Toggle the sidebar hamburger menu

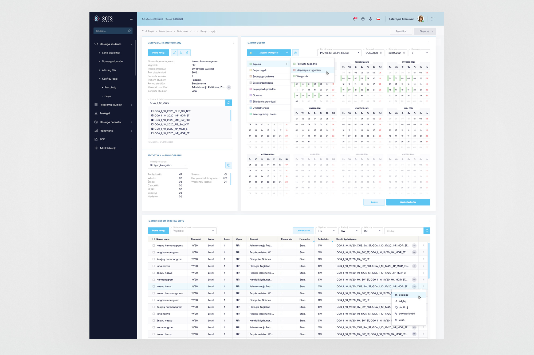pos(131,19)
